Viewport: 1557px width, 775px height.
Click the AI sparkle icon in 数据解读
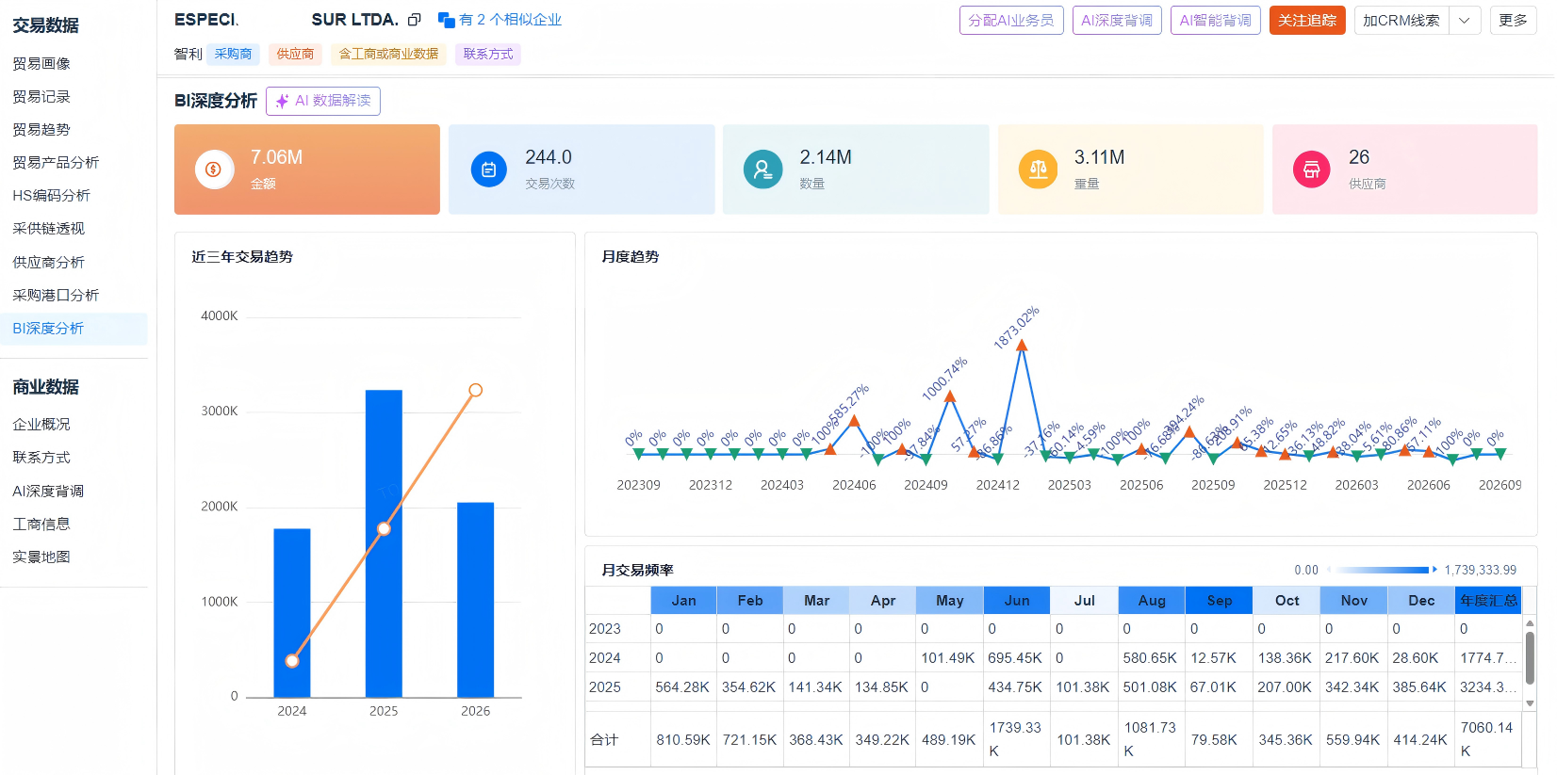[282, 101]
